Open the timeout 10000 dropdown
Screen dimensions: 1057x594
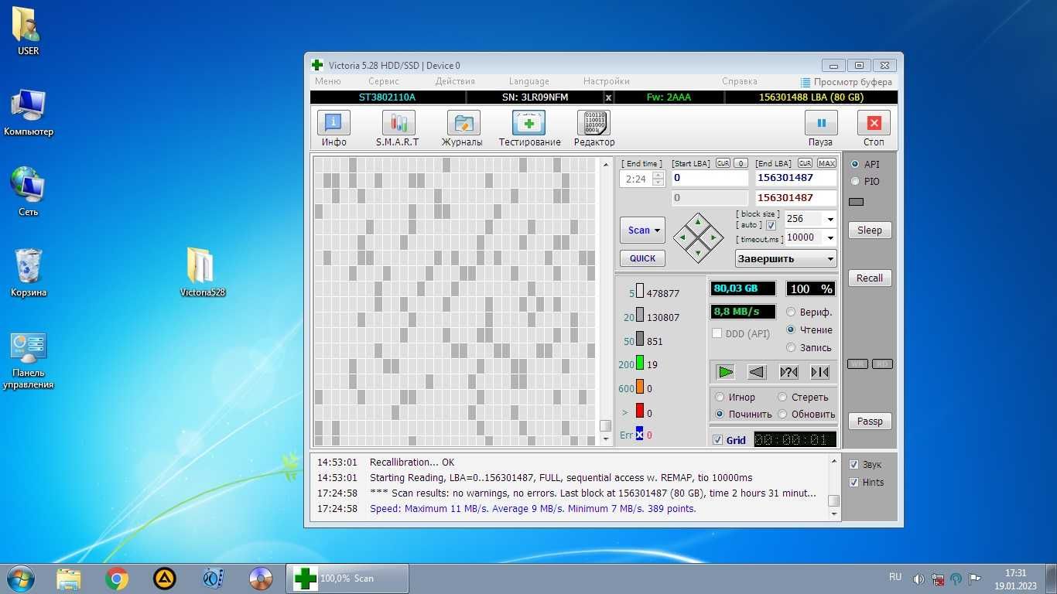[x=830, y=237]
